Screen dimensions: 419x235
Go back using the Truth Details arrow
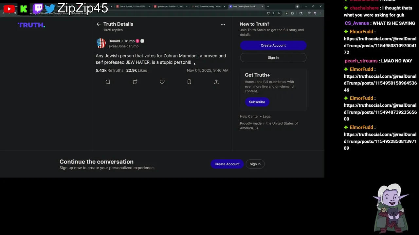(x=98, y=24)
